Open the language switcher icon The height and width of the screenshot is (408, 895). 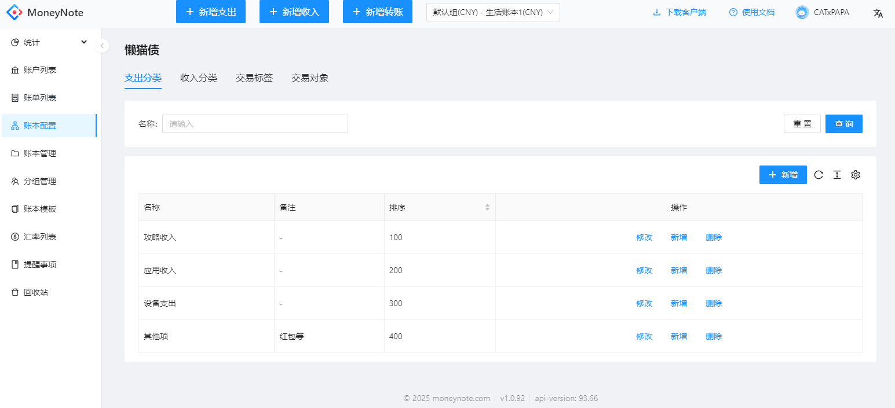pyautogui.click(x=878, y=13)
